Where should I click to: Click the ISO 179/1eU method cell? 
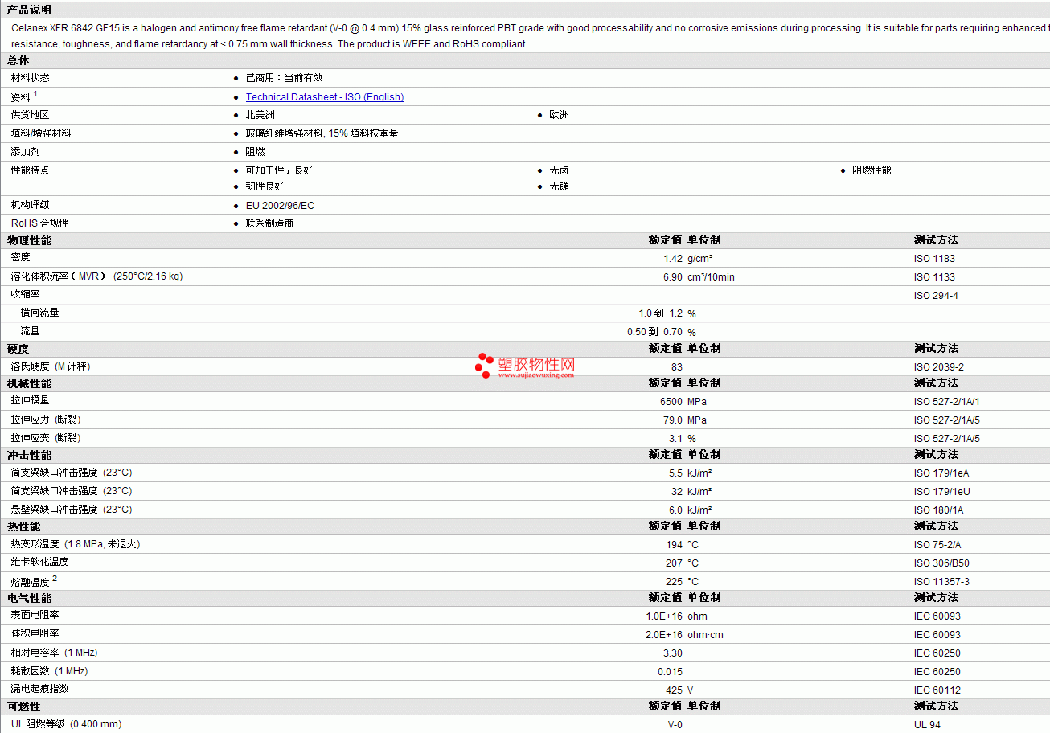point(942,492)
